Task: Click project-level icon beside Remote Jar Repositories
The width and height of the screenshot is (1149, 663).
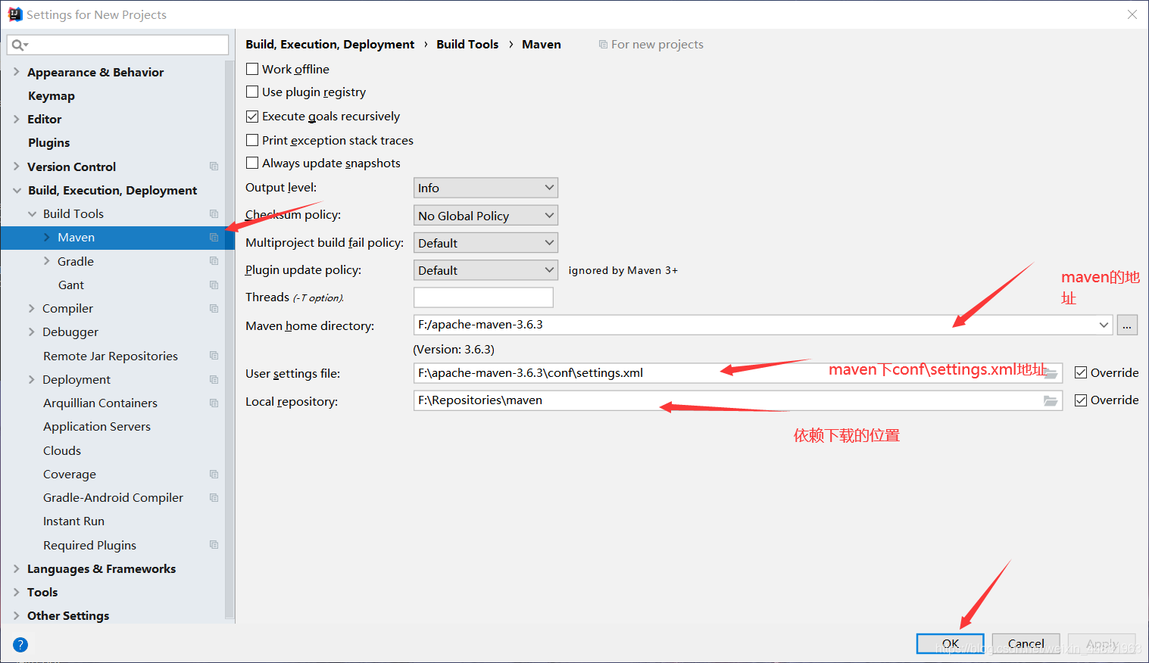Action: click(x=214, y=356)
